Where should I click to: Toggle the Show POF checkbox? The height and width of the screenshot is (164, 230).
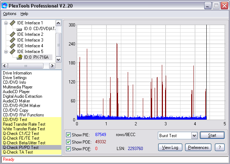pos(68,149)
